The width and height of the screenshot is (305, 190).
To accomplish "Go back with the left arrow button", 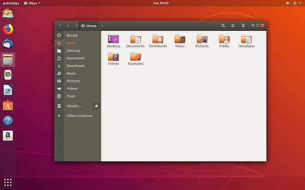I will point(60,26).
